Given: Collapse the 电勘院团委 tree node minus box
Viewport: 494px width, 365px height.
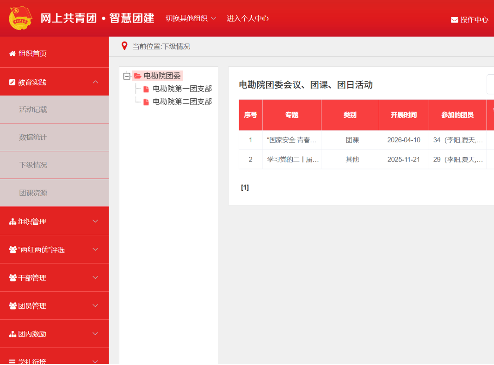Looking at the screenshot, I should click(127, 76).
